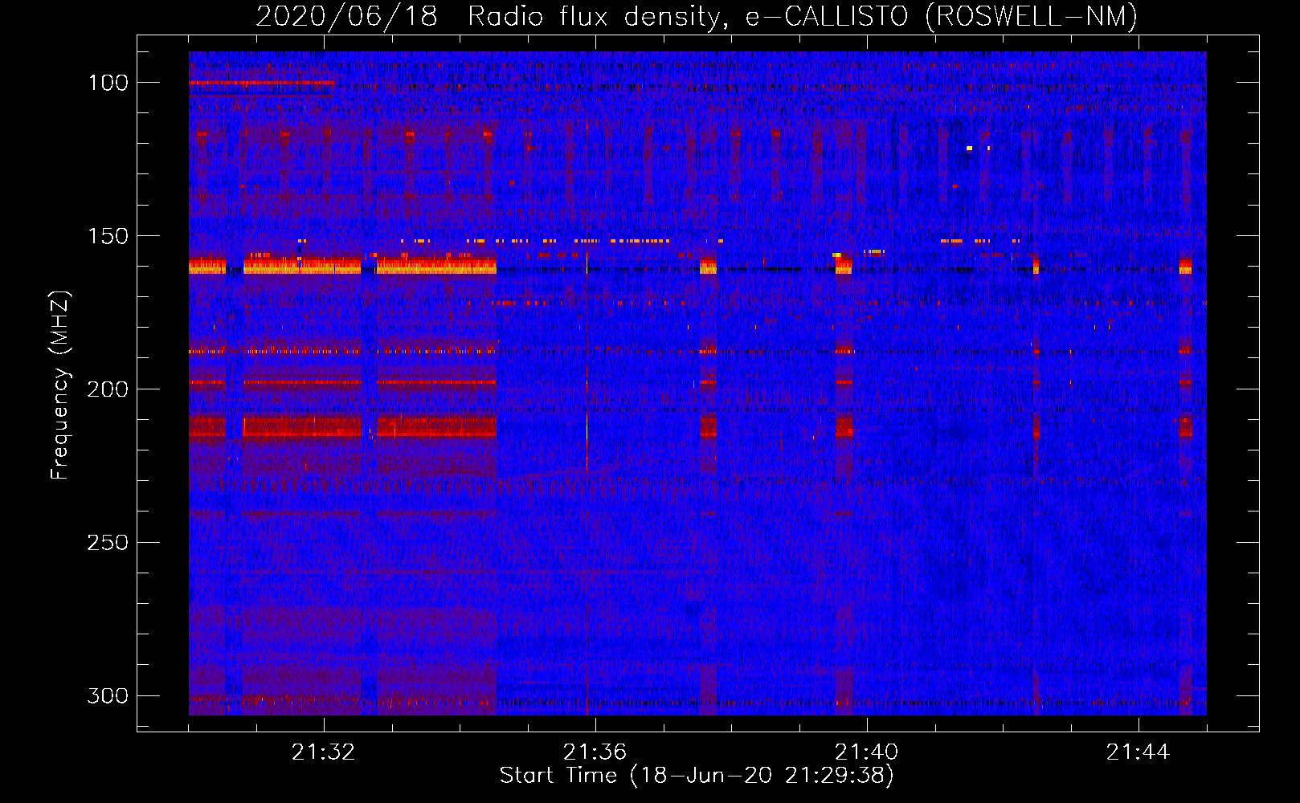
Task: Click the 21:36 time axis label
Action: coord(595,752)
